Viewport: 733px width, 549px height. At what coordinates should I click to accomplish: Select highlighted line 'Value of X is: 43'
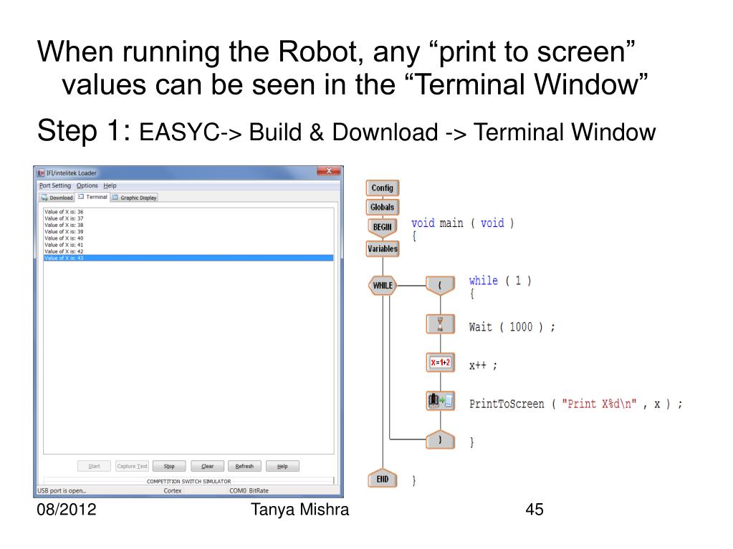point(188,258)
